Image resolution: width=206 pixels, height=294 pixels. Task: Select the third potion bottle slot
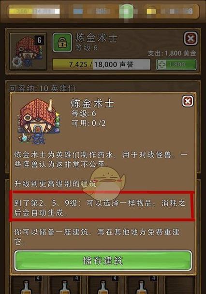[x=103, y=285]
